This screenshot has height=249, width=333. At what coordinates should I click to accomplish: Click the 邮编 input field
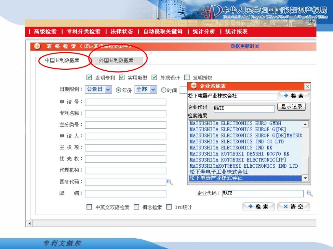click(x=126, y=194)
